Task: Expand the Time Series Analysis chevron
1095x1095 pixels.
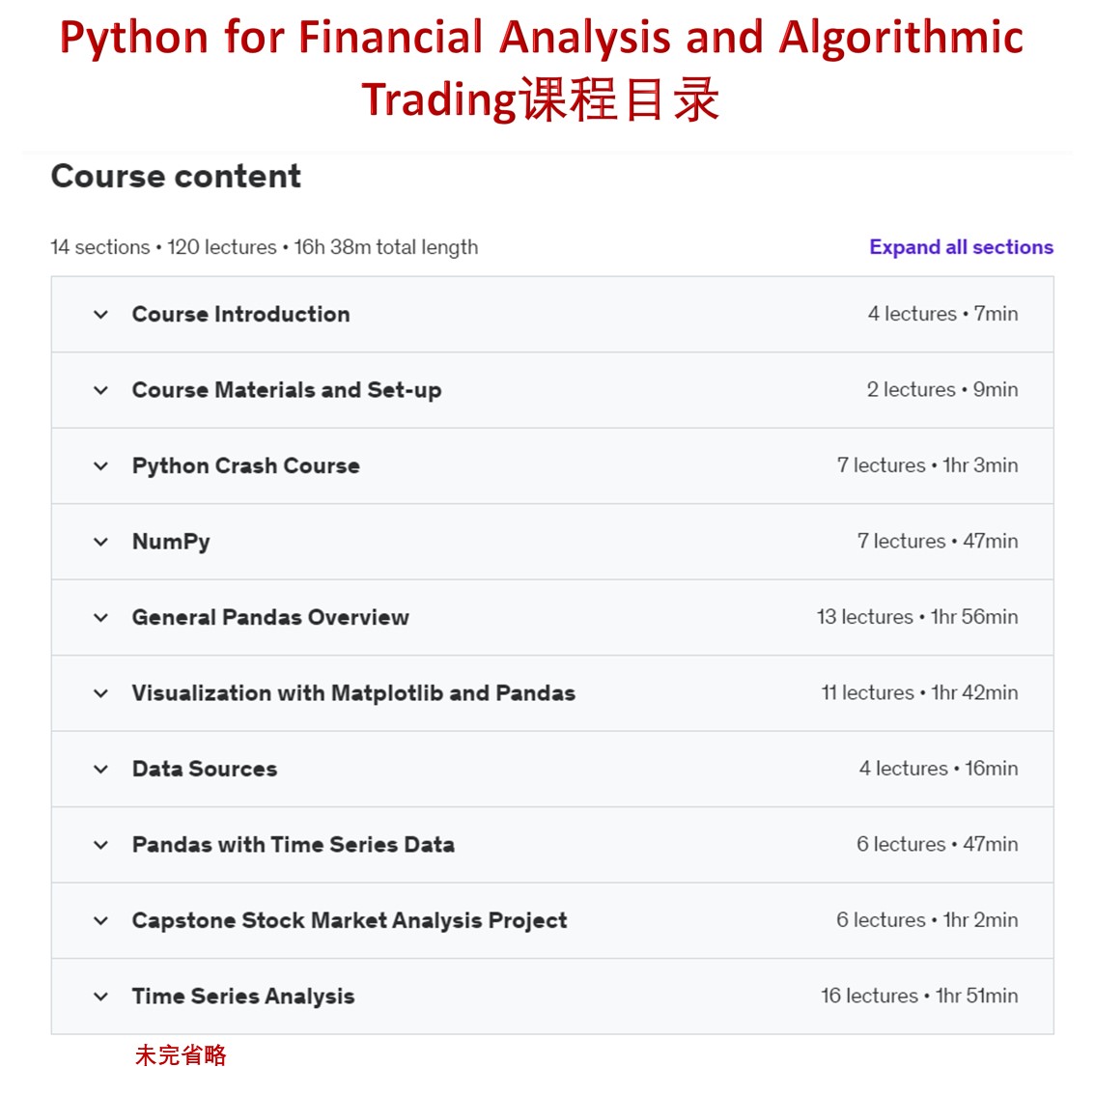Action: click(100, 996)
